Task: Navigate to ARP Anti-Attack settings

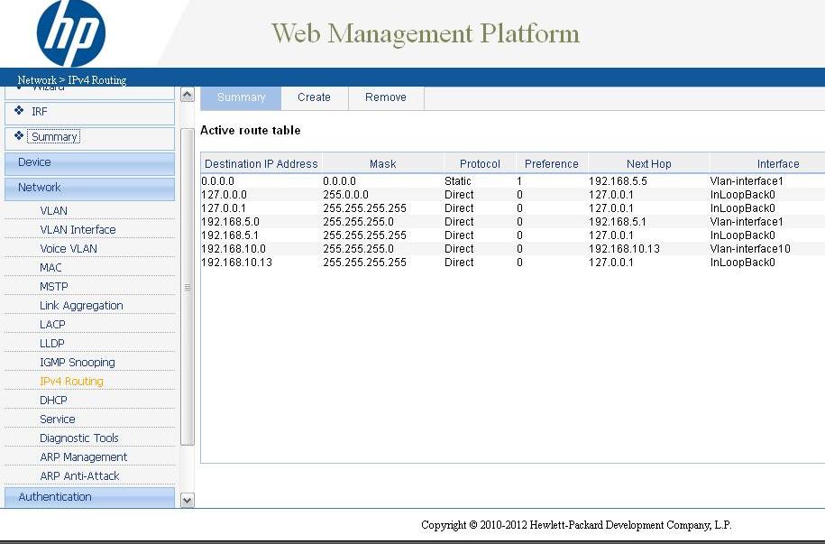Action: pos(79,476)
